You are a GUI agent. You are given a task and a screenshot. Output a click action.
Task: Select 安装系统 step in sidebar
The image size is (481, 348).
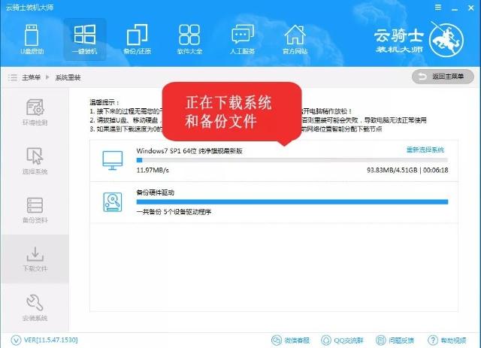coord(35,307)
